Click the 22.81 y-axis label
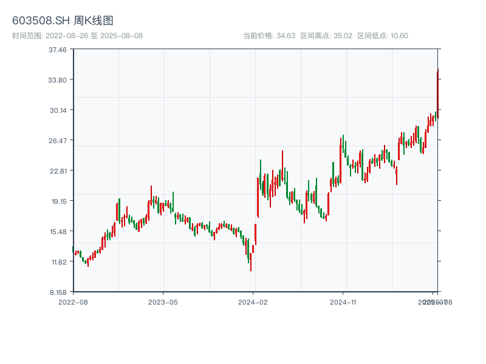This screenshot has height=364, width=486. click(57, 171)
